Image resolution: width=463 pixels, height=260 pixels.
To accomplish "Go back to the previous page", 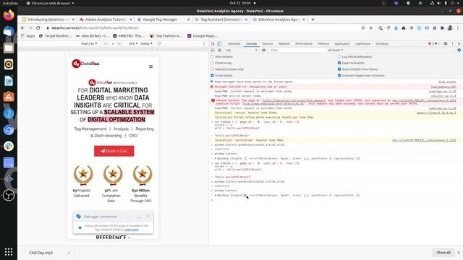I will [22, 27].
